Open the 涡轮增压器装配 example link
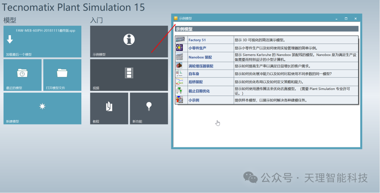The image size is (380, 193). click(201, 66)
